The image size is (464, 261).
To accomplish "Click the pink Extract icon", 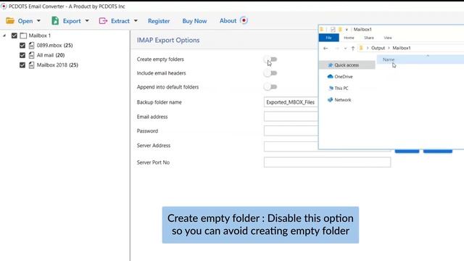I will pos(103,21).
